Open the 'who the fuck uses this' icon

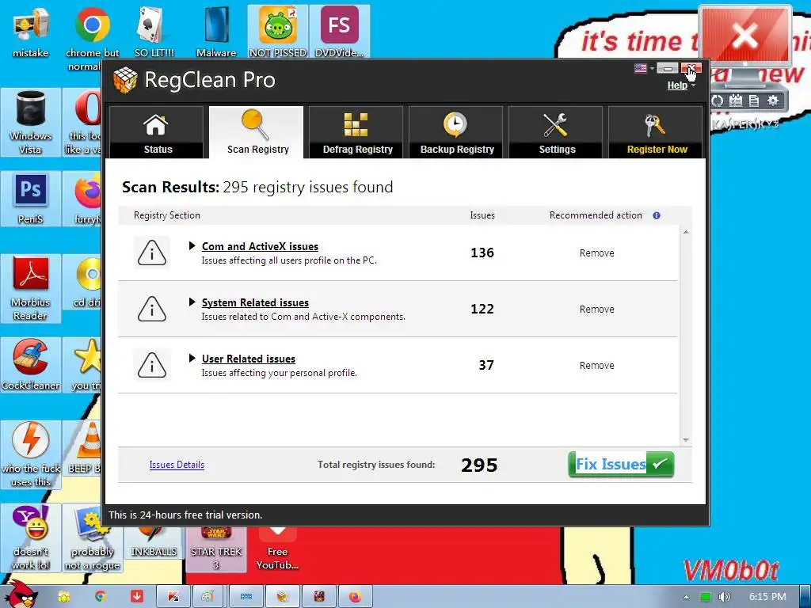31,455
